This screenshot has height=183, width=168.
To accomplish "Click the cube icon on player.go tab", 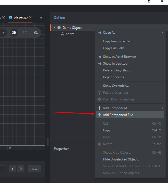I will point(10,17).
